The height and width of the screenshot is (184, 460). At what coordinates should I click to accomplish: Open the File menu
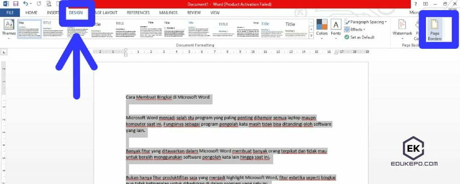[10, 12]
